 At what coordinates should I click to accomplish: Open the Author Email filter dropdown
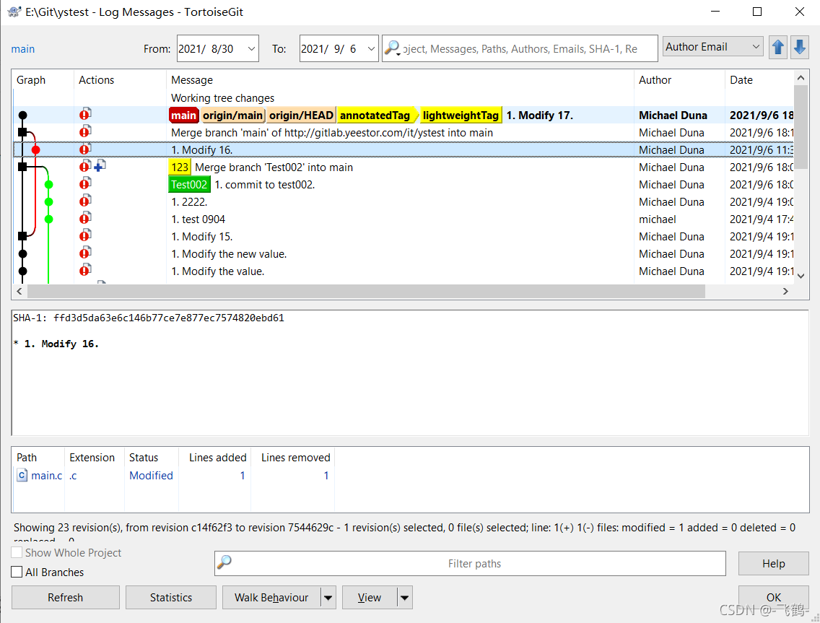pos(712,46)
